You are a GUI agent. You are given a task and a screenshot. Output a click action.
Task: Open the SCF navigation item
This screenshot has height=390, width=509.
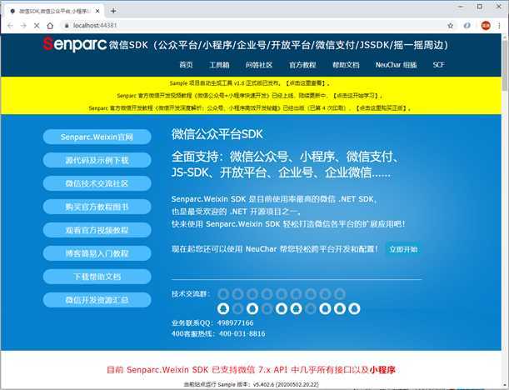coord(438,65)
